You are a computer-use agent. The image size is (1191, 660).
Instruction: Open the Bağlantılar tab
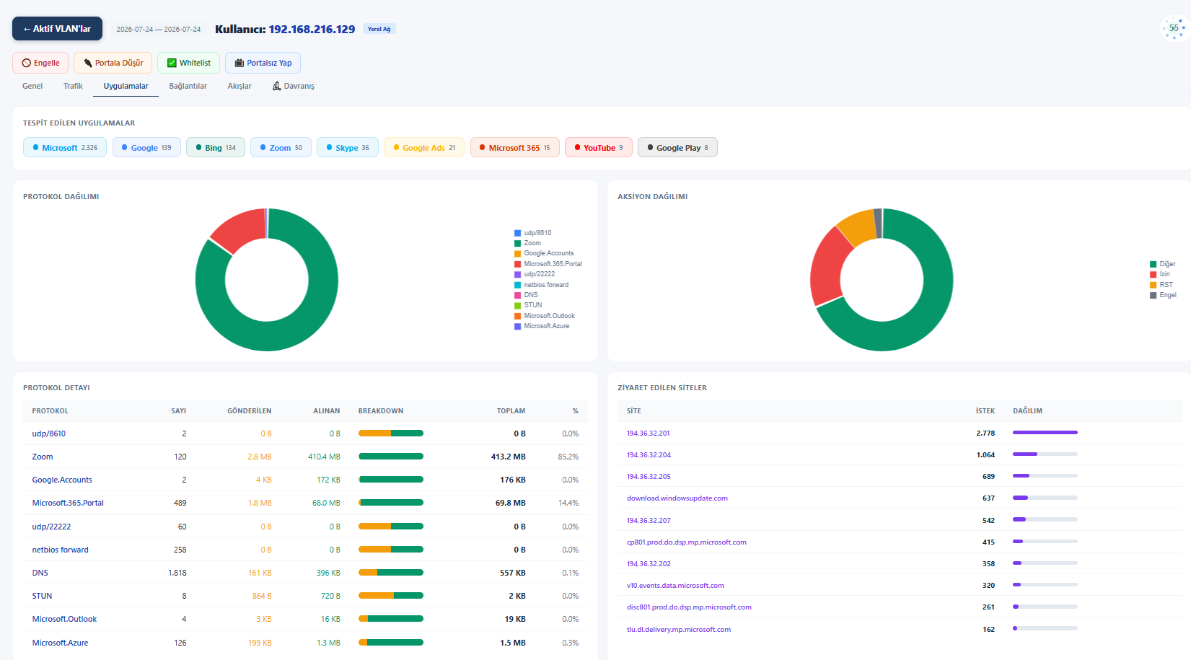tap(188, 86)
